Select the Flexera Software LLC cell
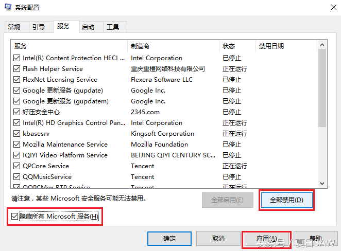Viewport: 341px width, 251px height. pos(162,80)
